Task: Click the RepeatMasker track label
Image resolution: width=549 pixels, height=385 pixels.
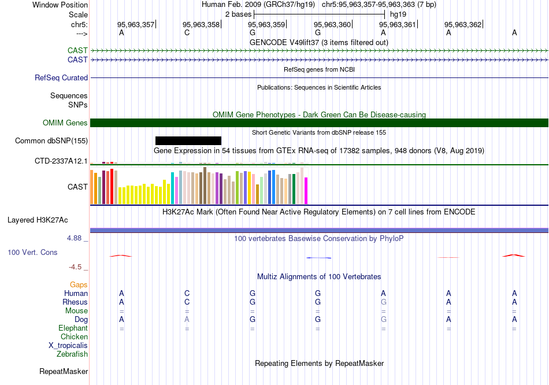Action: coord(64,371)
